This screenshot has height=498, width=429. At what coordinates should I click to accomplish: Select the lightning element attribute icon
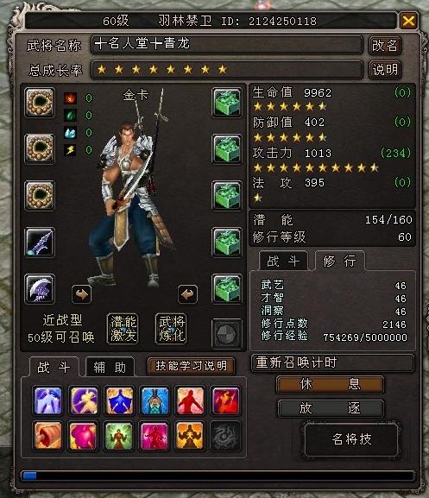tap(70, 149)
